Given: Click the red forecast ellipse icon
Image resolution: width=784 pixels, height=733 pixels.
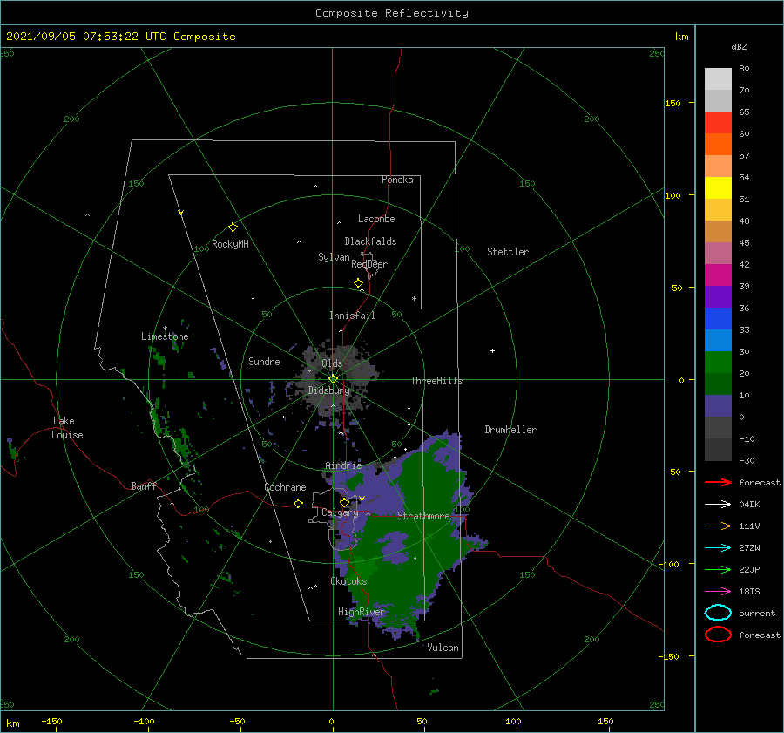Looking at the screenshot, I should 718,635.
